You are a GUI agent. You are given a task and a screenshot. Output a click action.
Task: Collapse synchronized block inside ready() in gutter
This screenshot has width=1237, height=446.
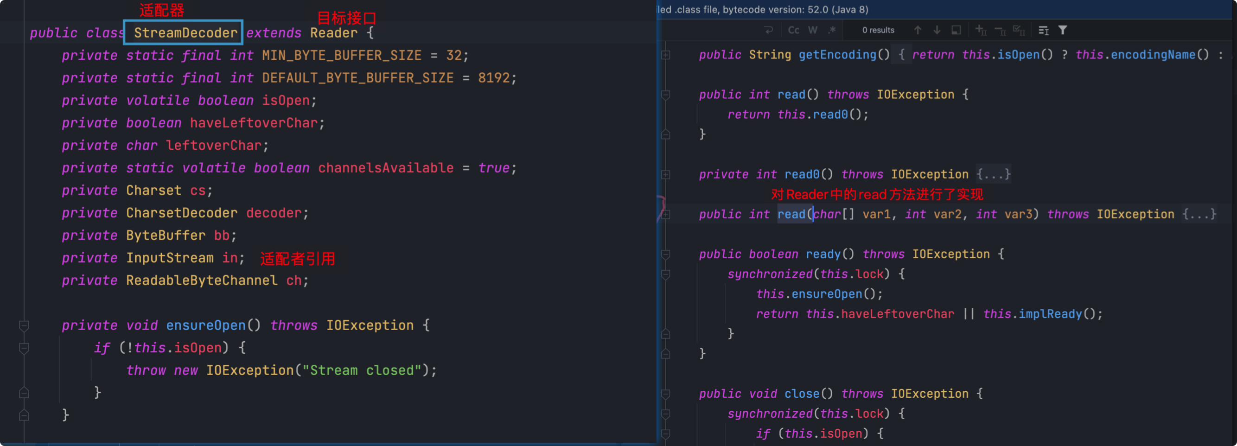[666, 274]
